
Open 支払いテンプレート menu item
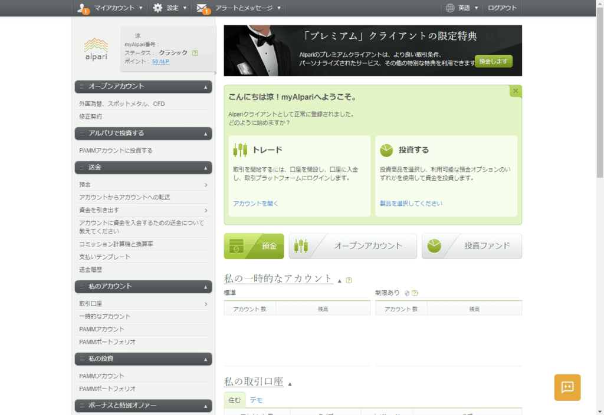(x=105, y=257)
